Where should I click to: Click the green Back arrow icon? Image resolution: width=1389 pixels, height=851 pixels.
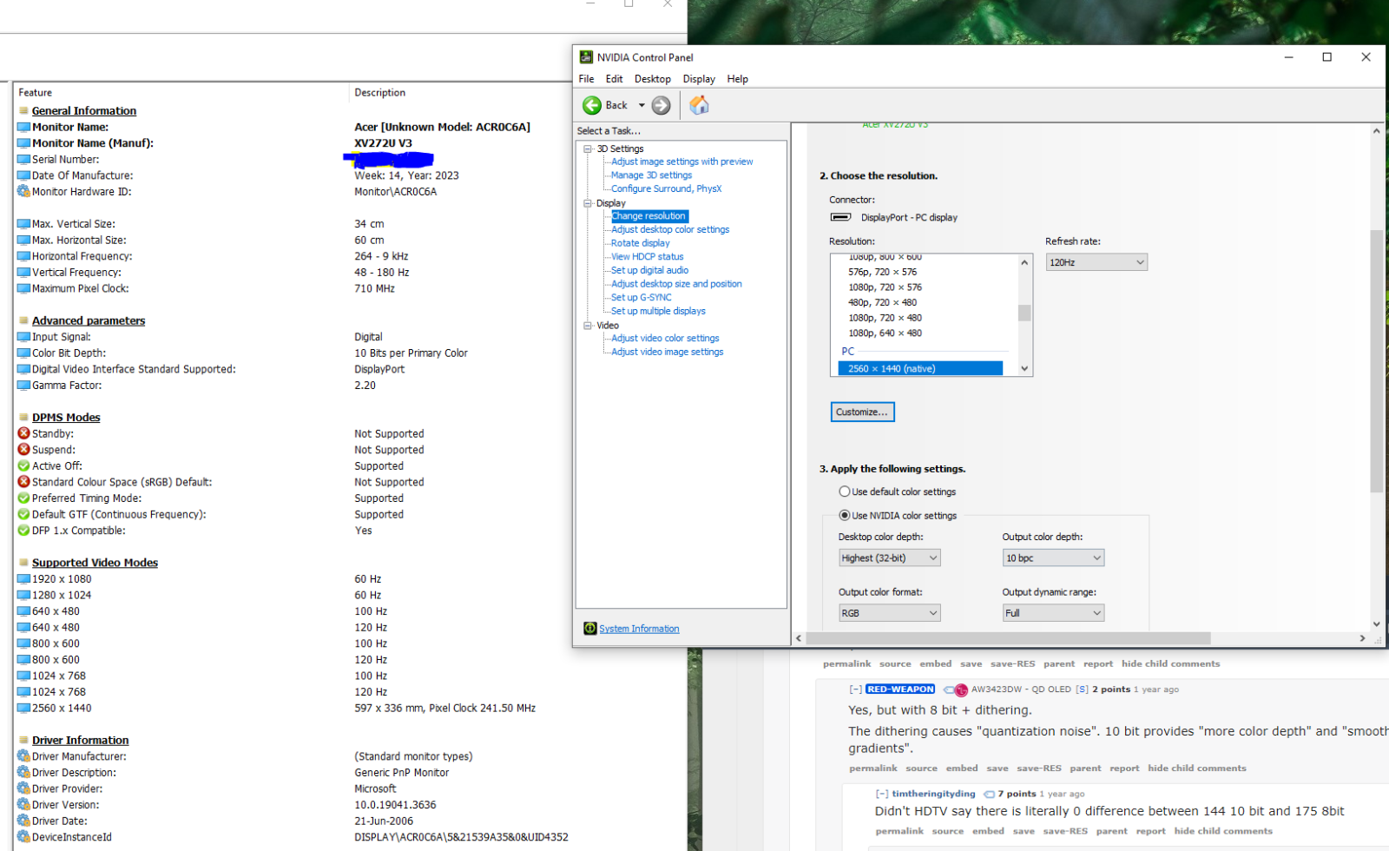tap(592, 105)
